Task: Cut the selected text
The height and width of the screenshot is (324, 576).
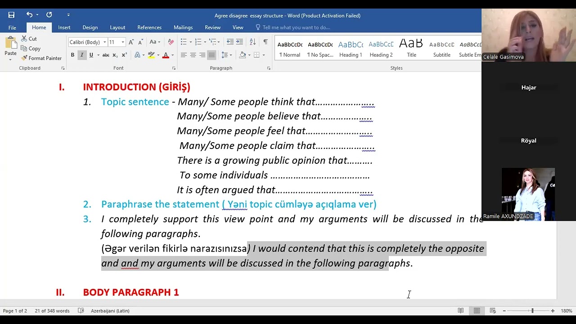Action: coord(29,39)
